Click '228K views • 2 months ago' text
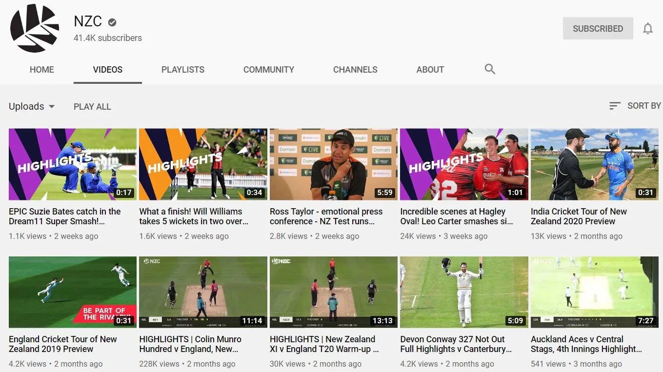Image resolution: width=663 pixels, height=372 pixels. (x=187, y=364)
